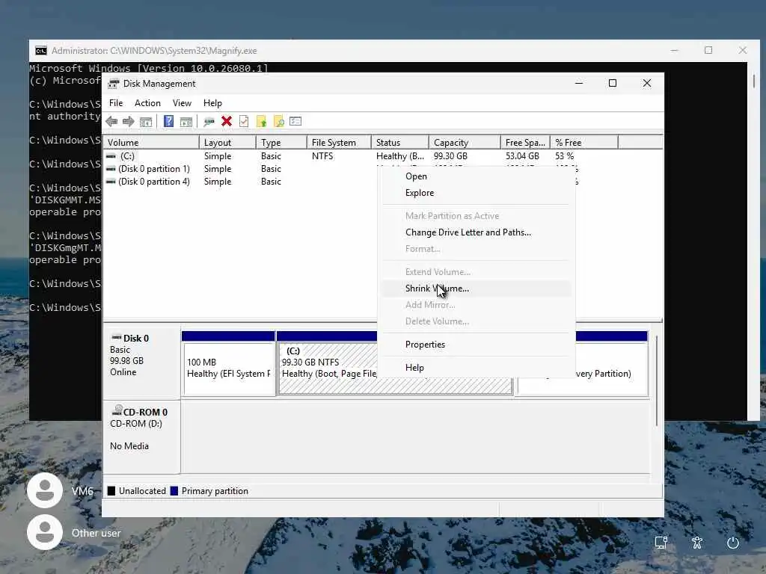The height and width of the screenshot is (574, 766).
Task: Click the drive icon beside Disk 0 partition 4
Action: (x=111, y=182)
